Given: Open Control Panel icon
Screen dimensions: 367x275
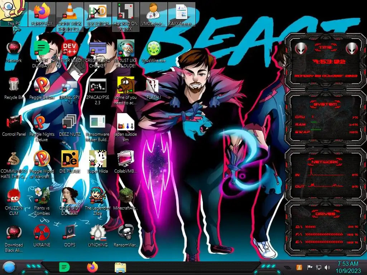Looking at the screenshot, I should tap(14, 125).
